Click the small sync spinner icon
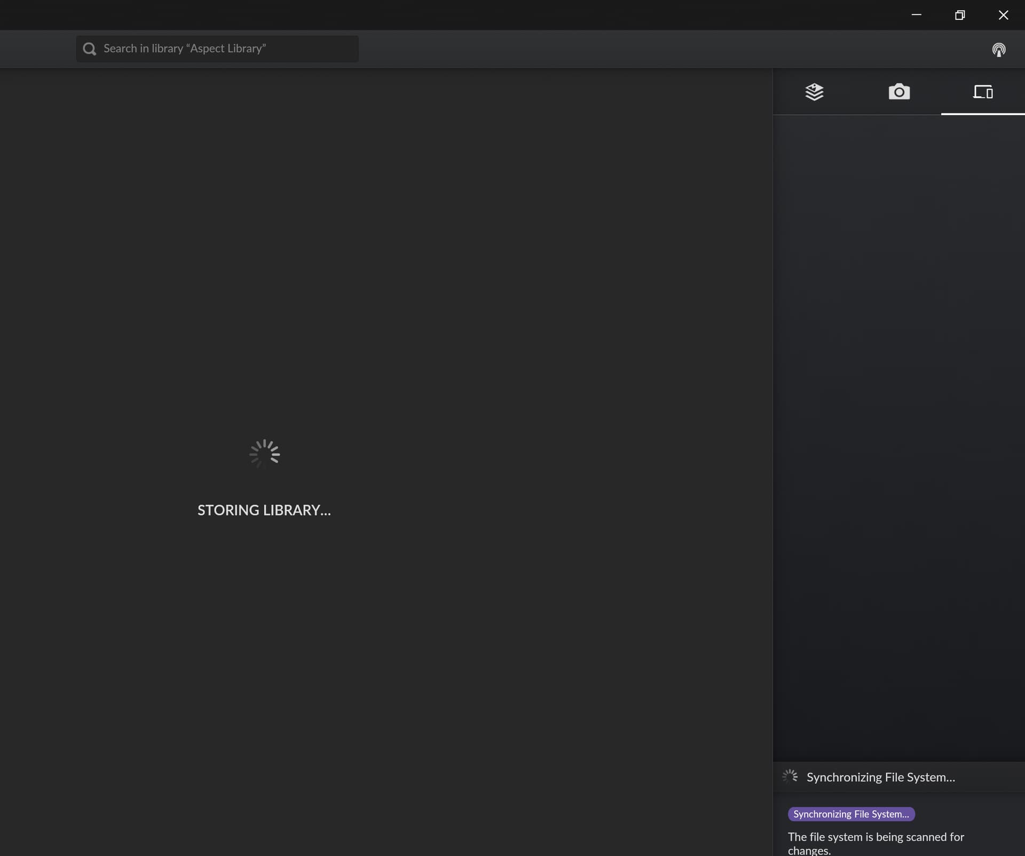The image size is (1025, 856). pyautogui.click(x=790, y=776)
